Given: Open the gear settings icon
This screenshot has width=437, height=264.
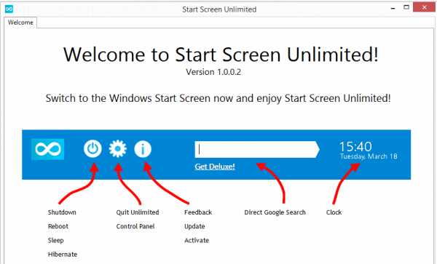Looking at the screenshot, I should tap(117, 149).
